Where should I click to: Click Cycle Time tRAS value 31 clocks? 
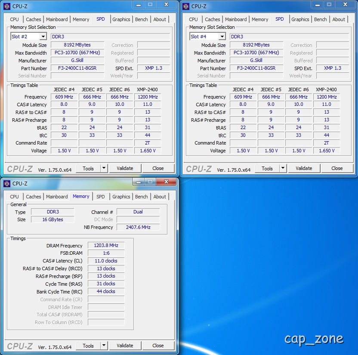106,284
